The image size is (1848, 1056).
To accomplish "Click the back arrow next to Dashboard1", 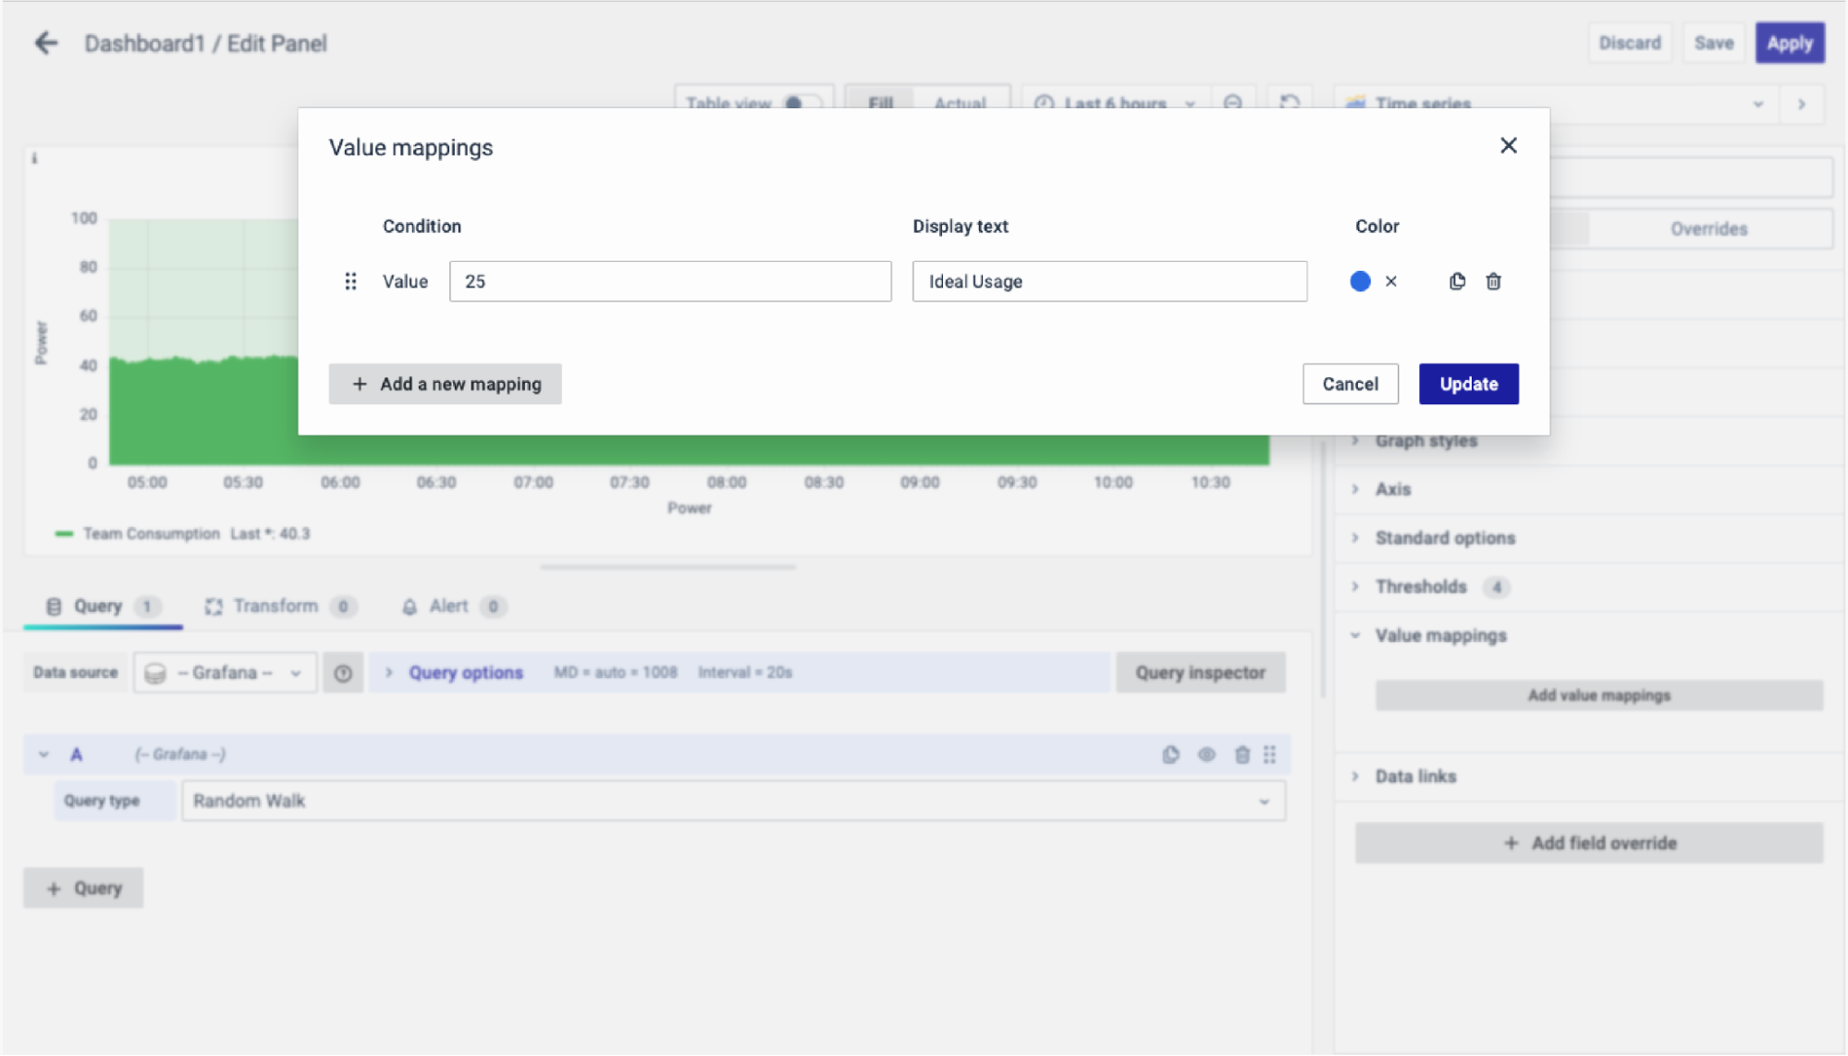I will [45, 43].
